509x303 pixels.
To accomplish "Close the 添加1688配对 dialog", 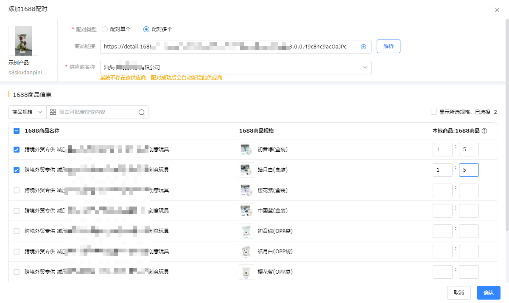I will (497, 10).
